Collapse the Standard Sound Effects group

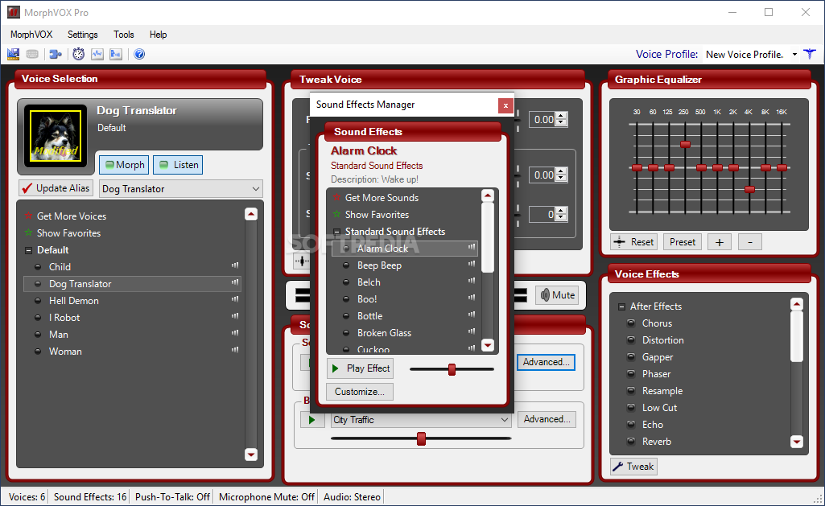(x=336, y=232)
